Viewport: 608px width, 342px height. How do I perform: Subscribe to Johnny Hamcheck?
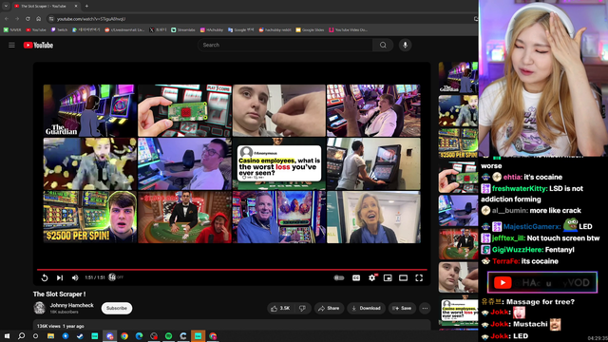pyautogui.click(x=117, y=308)
